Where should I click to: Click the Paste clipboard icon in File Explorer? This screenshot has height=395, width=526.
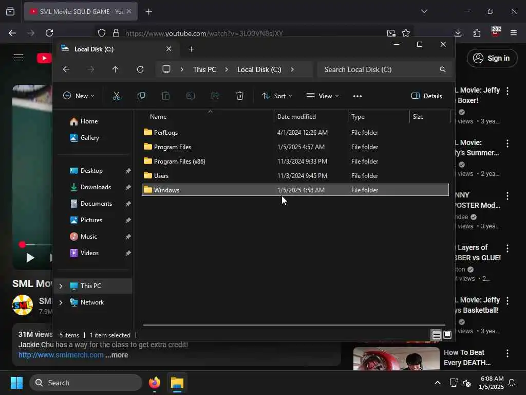point(166,96)
